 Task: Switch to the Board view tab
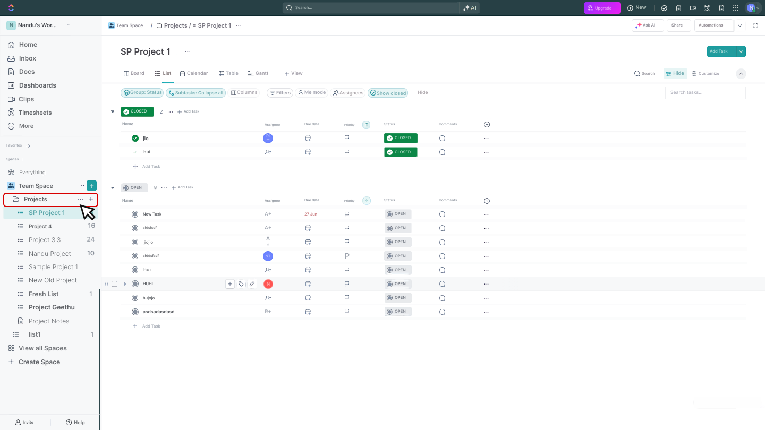pyautogui.click(x=134, y=73)
